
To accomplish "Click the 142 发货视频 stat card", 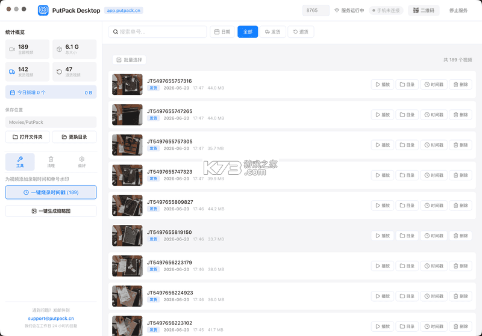I will click(27, 72).
